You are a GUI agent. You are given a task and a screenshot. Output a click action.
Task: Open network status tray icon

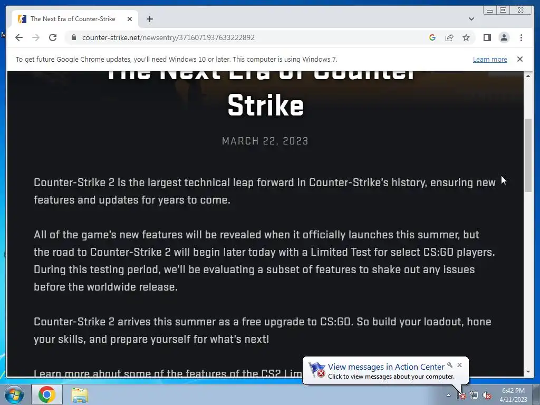(474, 396)
